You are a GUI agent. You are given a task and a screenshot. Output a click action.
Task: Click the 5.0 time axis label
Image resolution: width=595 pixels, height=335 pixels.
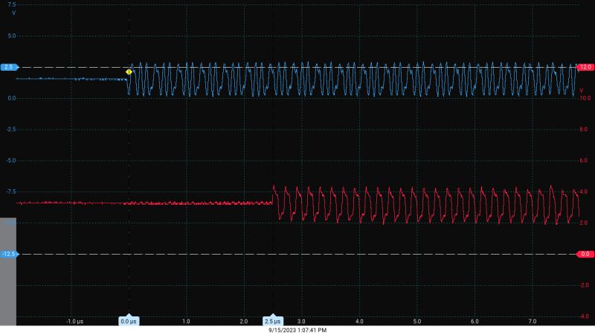(416, 322)
